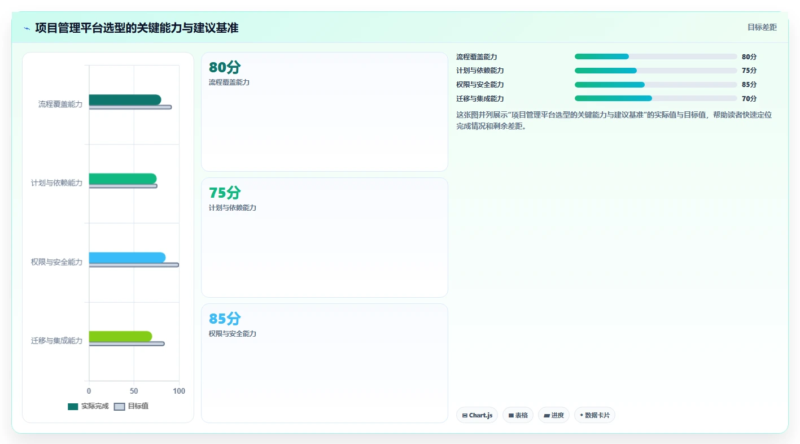Click the 目标差距 label in header
800x444 pixels.
[x=762, y=27]
